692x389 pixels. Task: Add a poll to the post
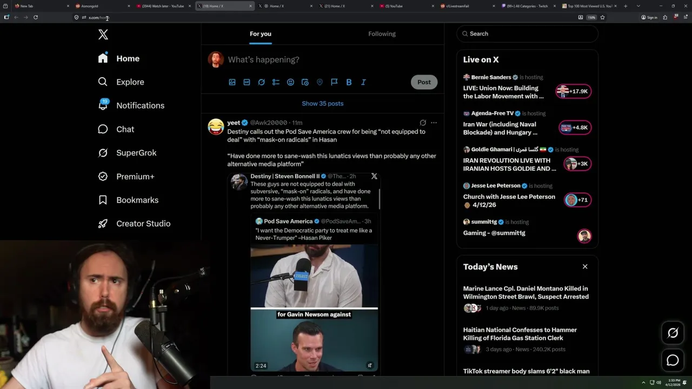276,82
